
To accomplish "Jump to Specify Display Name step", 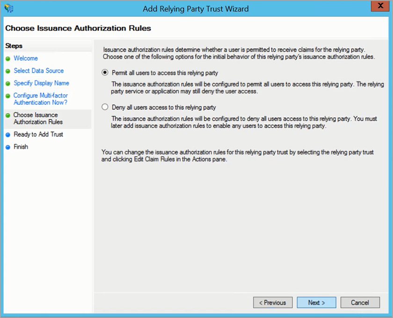I will pos(41,83).
